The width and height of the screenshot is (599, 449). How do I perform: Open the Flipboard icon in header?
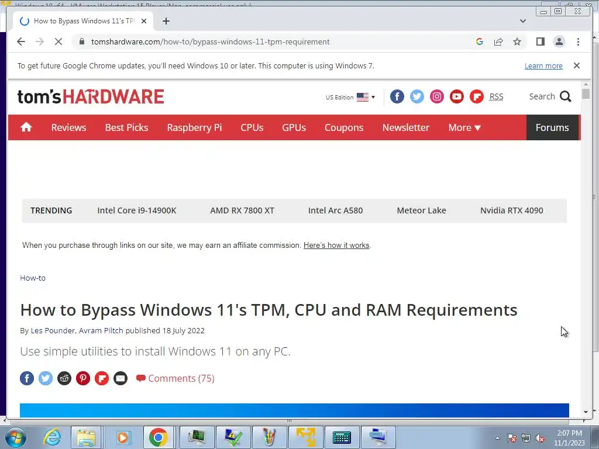(476, 96)
